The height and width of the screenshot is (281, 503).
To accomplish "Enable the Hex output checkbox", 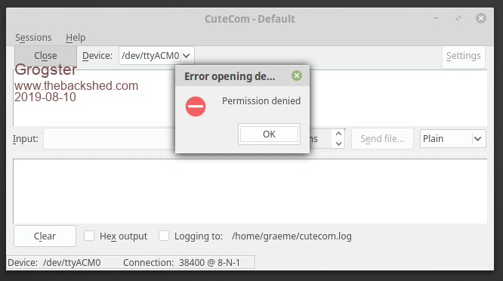I will click(x=89, y=236).
